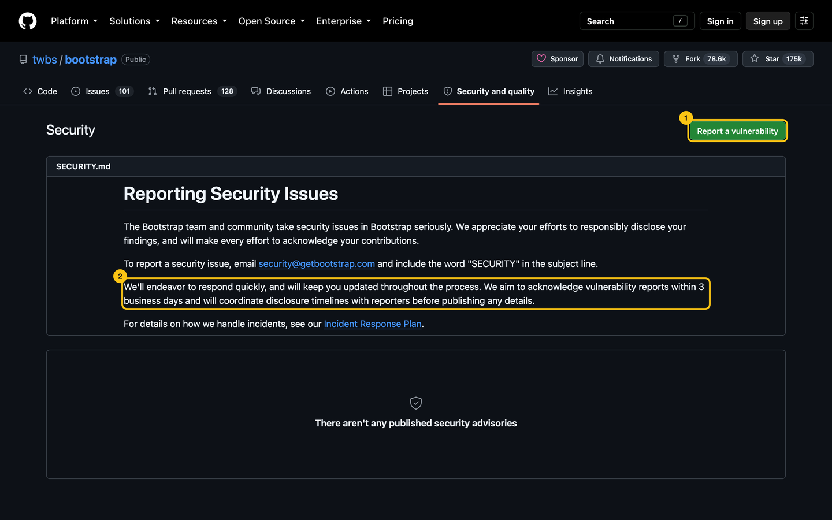Click the 175k star count
Viewport: 832px width, 520px height.
point(794,59)
